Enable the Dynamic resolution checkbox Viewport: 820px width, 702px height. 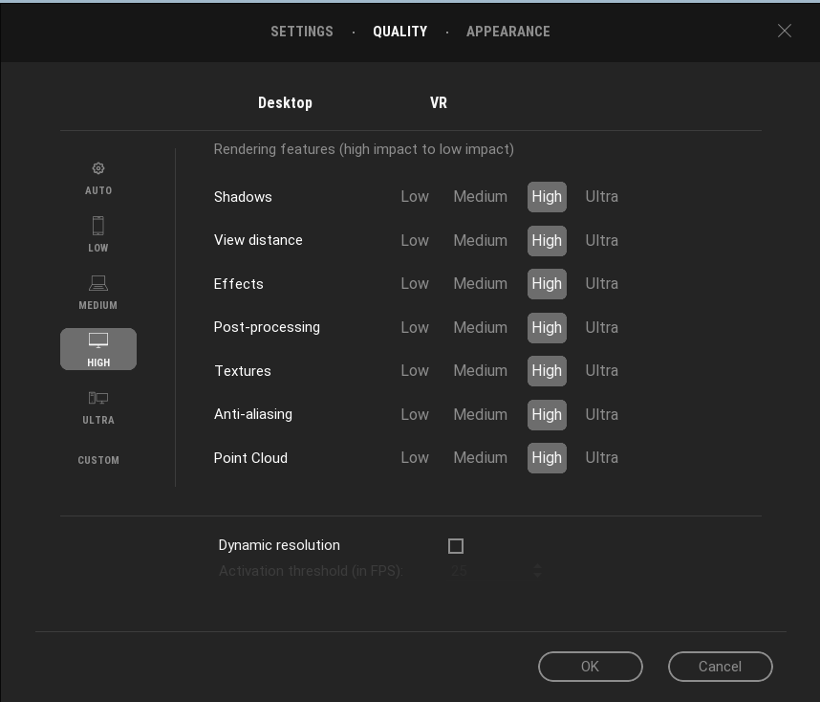[456, 546]
